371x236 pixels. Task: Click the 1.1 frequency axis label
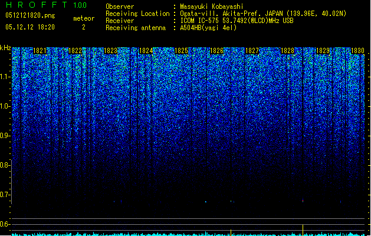[5, 77]
